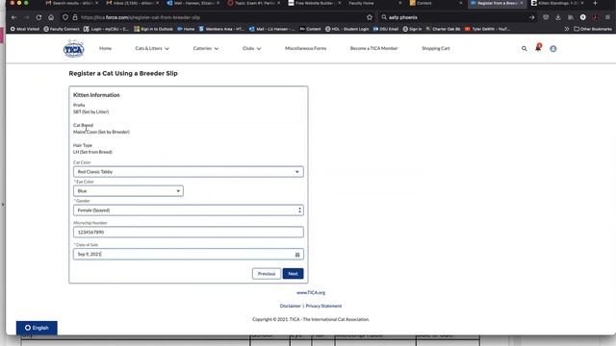This screenshot has width=616, height=346.
Task: Close the Register from a Breeder tab
Action: click(x=522, y=3)
